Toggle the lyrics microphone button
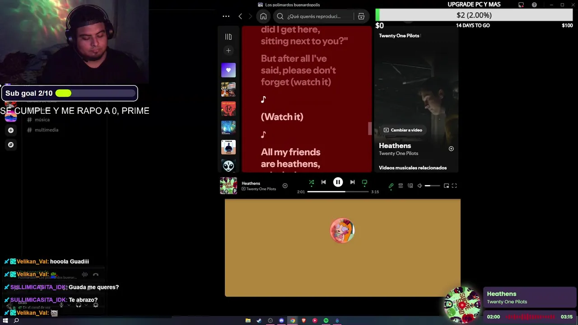Screen dimensions: 578x325 pyautogui.click(x=391, y=186)
